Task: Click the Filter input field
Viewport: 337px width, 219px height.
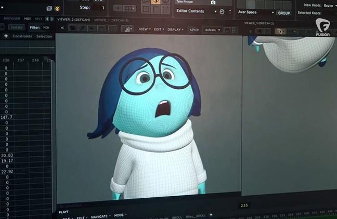Action: coord(46,28)
